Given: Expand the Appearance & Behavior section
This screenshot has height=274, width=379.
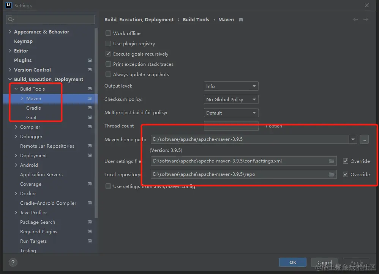Looking at the screenshot, I should 10,32.
